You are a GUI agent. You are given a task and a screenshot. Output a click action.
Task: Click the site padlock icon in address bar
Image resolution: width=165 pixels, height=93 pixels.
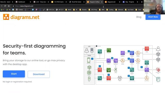(x=13, y=6)
